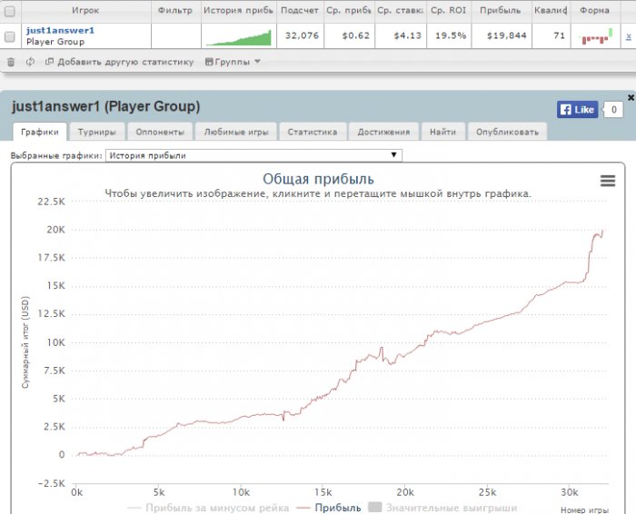Open the chart hamburger export menu

608,181
